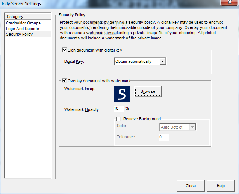Click the Color label text
This screenshot has height=194, width=239.
[122, 126]
